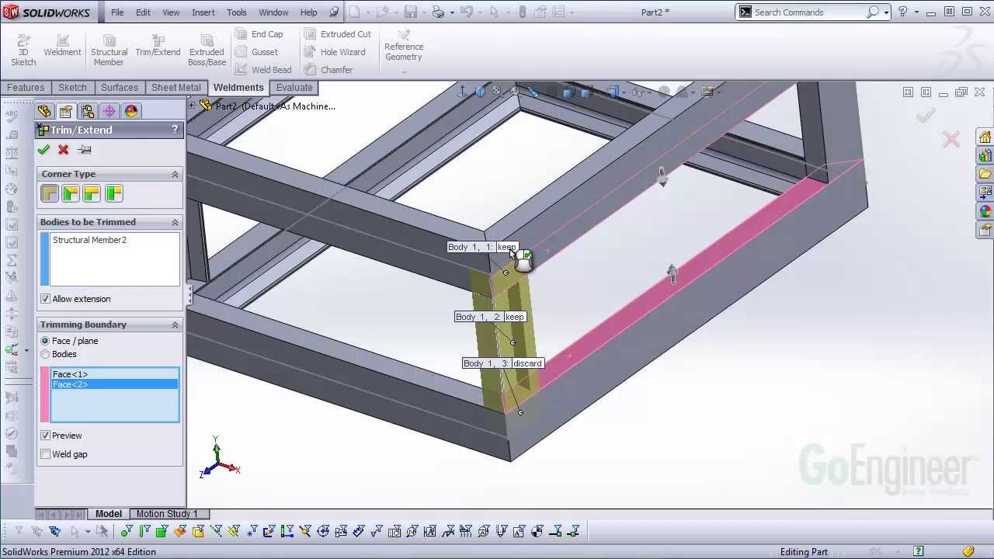Select Bodies radio option

pos(45,354)
